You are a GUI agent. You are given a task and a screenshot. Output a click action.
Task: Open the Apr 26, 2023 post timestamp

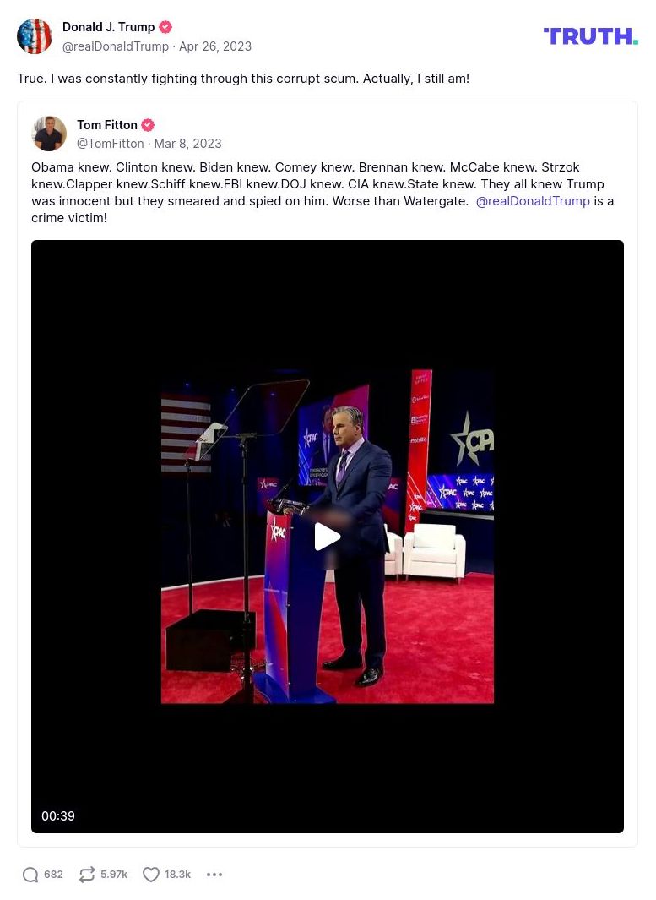(215, 46)
